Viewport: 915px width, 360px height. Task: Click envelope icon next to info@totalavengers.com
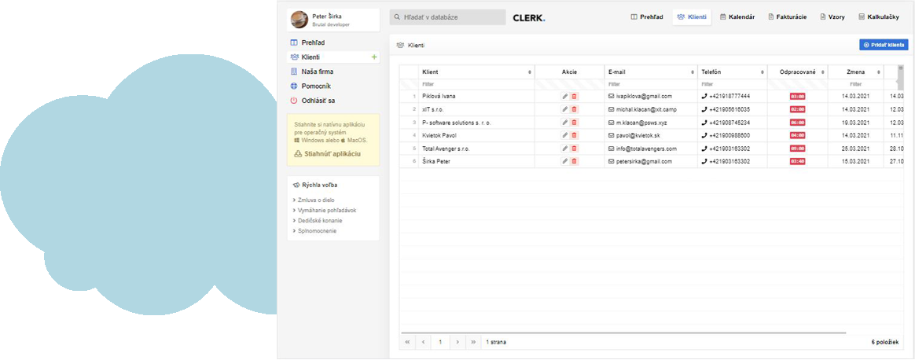pos(611,148)
